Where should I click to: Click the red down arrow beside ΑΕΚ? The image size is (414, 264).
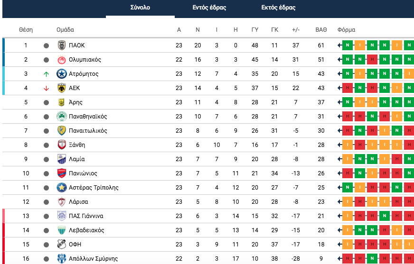tap(46, 88)
